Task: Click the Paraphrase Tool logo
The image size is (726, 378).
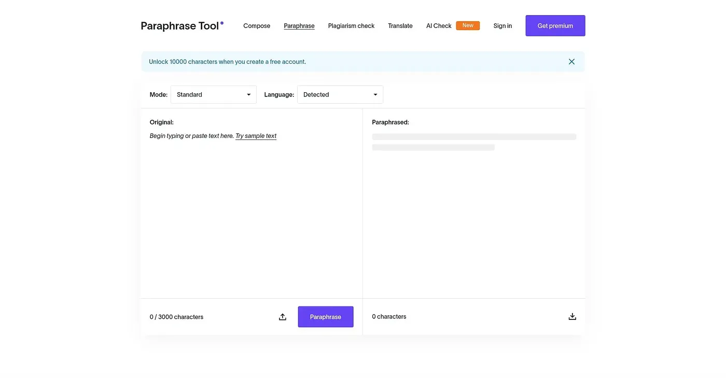Action: (182, 26)
